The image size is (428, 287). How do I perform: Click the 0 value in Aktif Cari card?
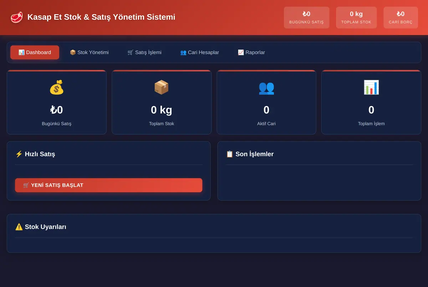click(x=266, y=110)
